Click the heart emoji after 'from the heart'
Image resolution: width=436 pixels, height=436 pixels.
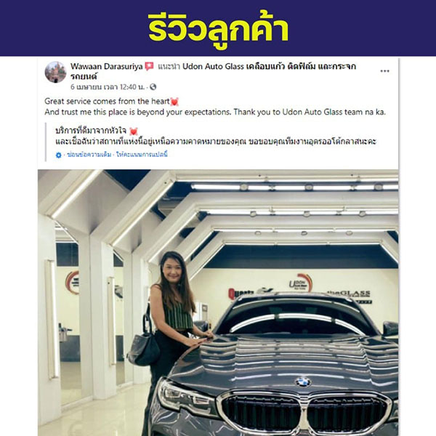pos(174,102)
